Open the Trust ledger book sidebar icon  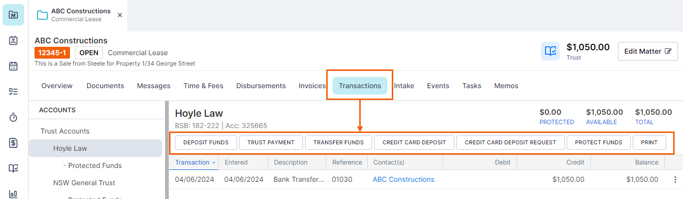pos(13,168)
